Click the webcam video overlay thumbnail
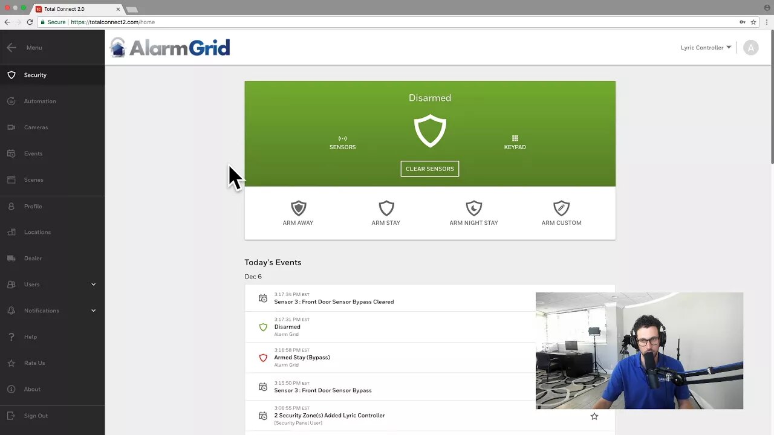 [639, 350]
